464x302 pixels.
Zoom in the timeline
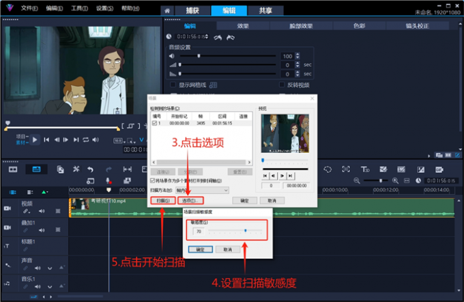(395, 180)
